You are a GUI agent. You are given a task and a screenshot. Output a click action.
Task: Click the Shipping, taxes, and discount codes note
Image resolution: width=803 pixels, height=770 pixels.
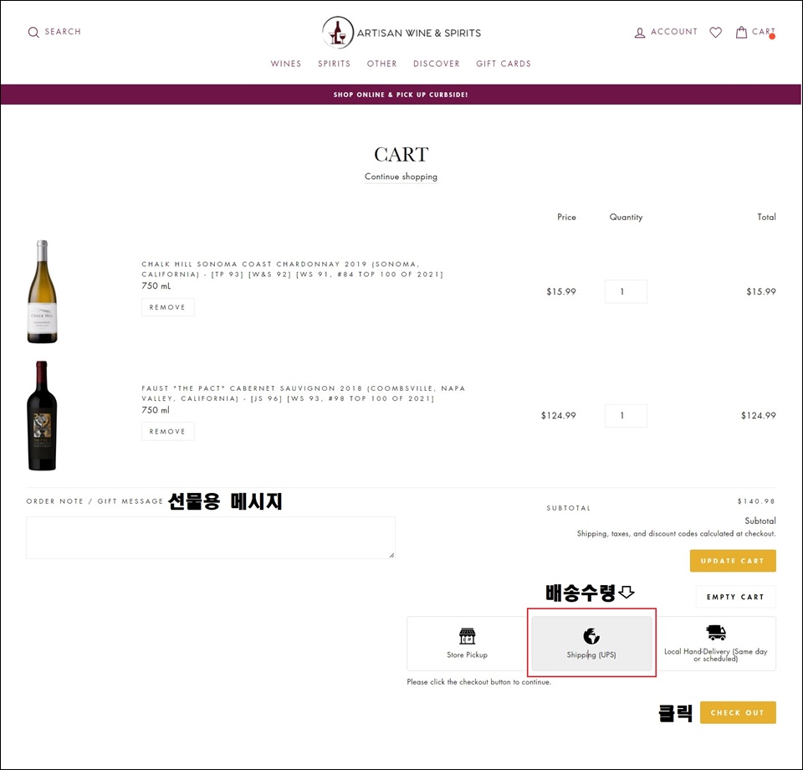pyautogui.click(x=677, y=534)
